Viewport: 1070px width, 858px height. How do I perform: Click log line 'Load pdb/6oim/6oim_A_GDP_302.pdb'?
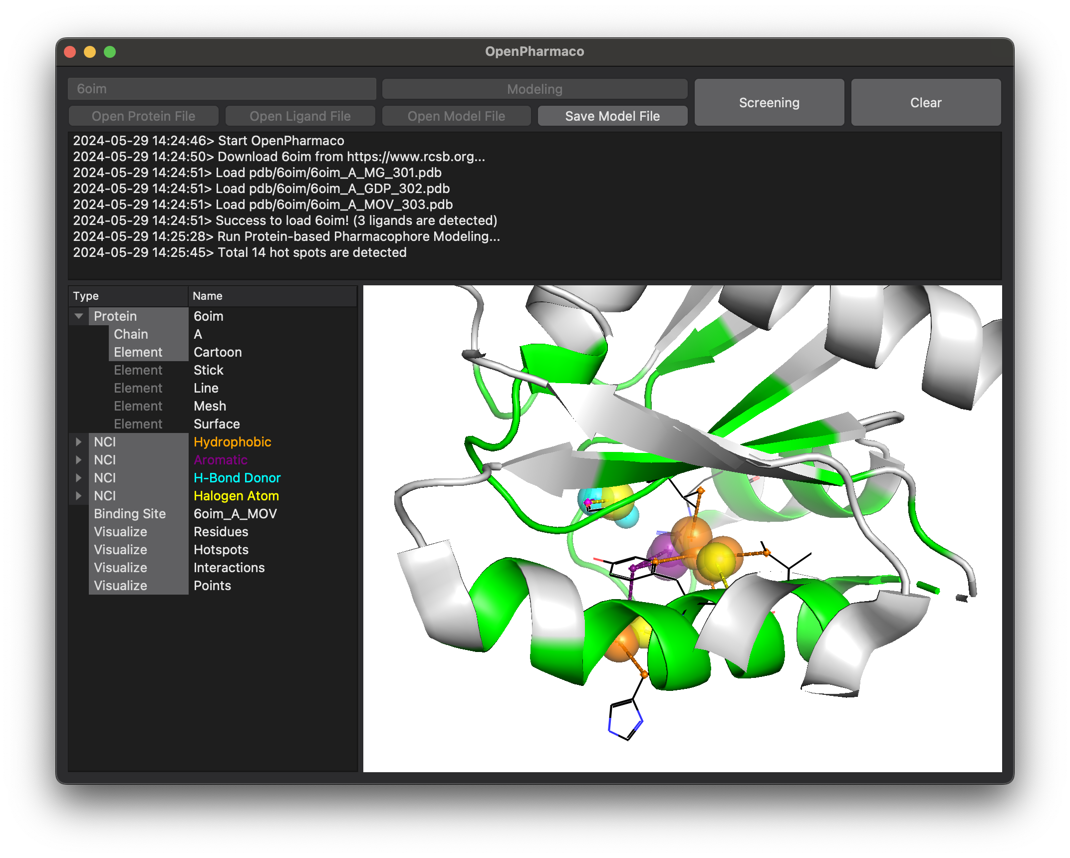coord(262,189)
